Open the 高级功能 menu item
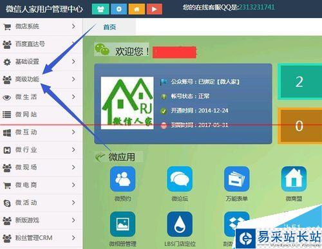Image resolution: width=322 pixels, height=249 pixels. point(41,79)
